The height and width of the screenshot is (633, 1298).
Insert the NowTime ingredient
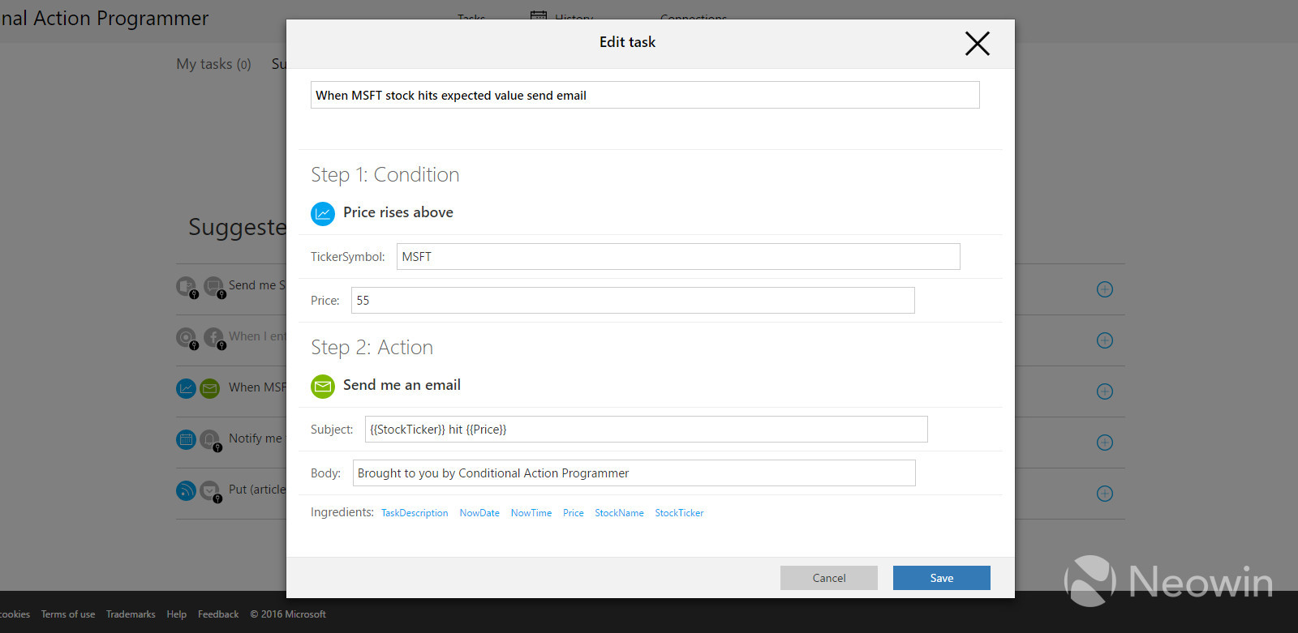[531, 513]
